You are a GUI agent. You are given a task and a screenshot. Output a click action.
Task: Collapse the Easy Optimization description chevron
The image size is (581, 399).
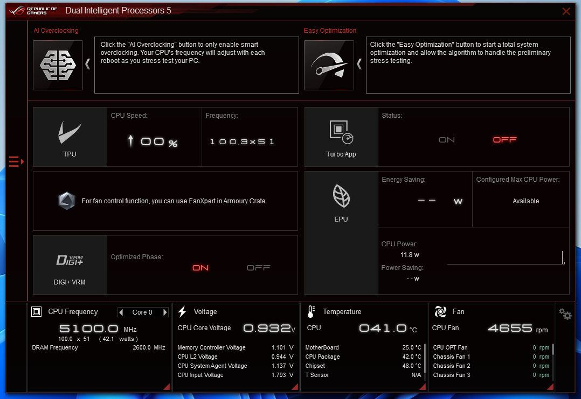[x=359, y=65]
